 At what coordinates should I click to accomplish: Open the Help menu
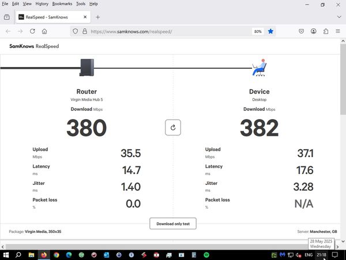(x=93, y=4)
